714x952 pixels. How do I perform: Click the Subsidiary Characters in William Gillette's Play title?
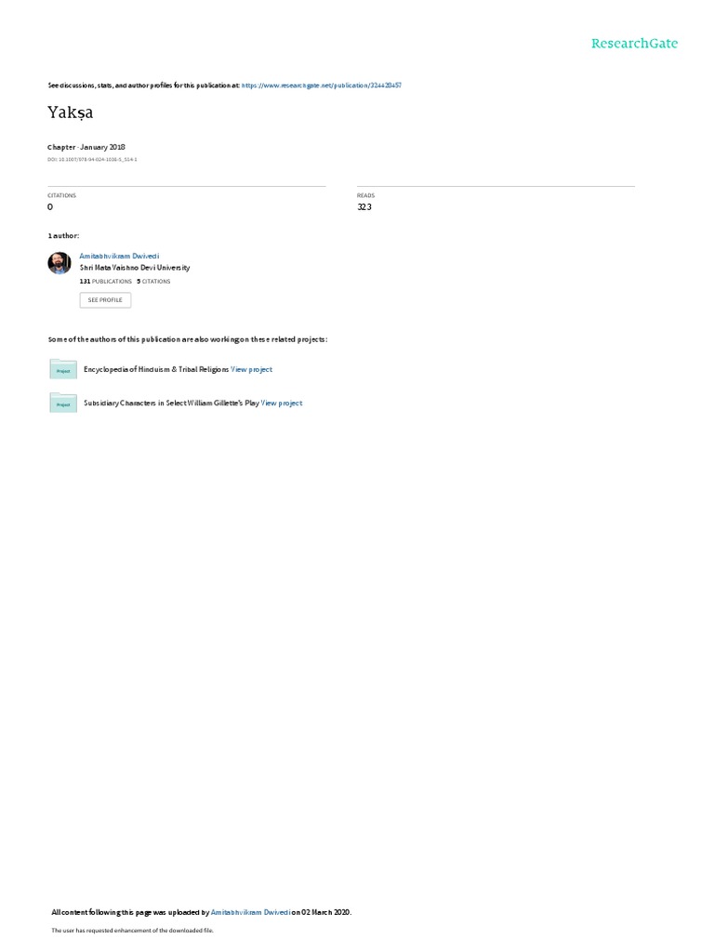pyautogui.click(x=171, y=403)
